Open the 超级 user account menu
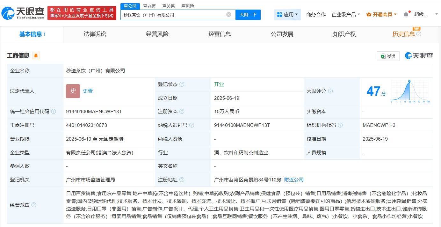 pyautogui.click(x=426, y=14)
